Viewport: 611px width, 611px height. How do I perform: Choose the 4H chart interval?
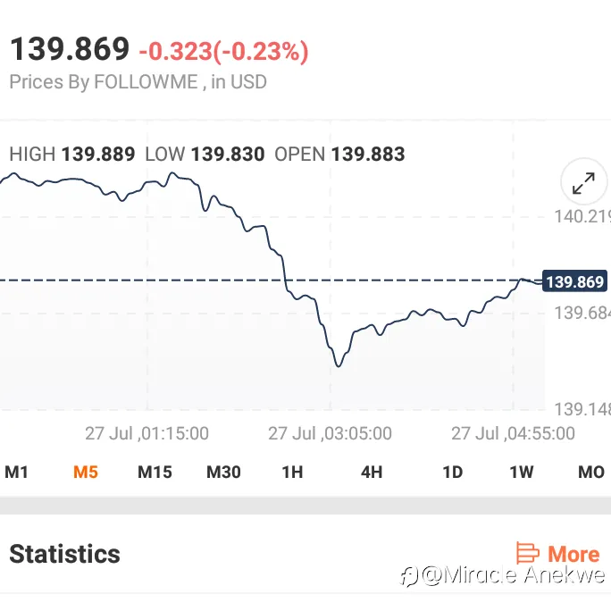click(372, 473)
